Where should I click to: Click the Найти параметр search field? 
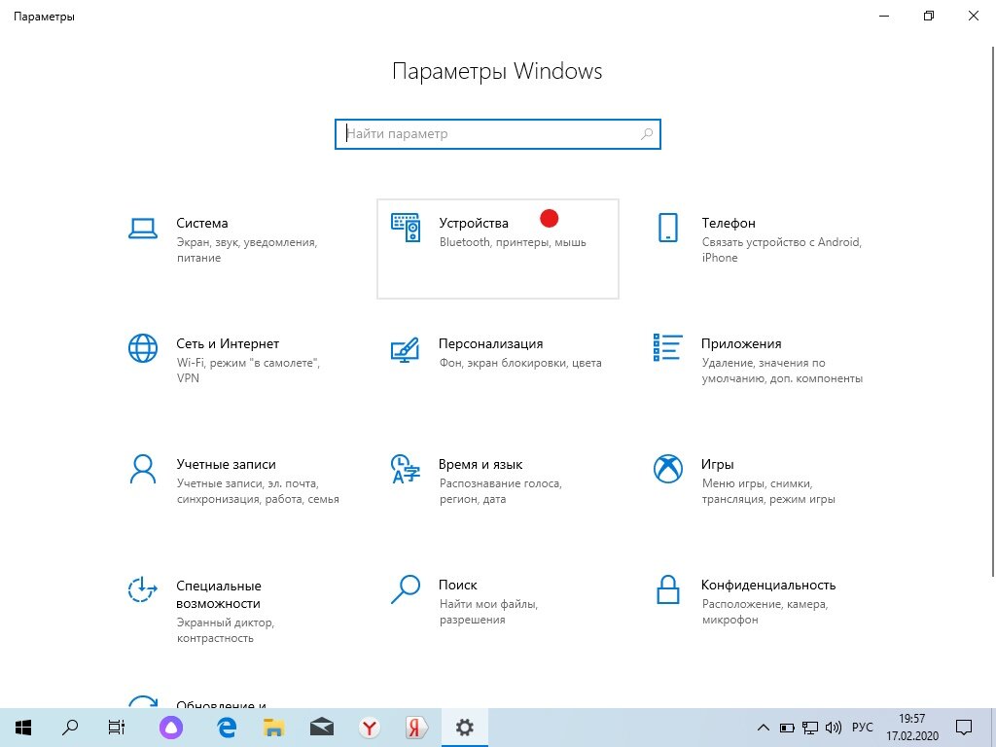[x=497, y=133]
